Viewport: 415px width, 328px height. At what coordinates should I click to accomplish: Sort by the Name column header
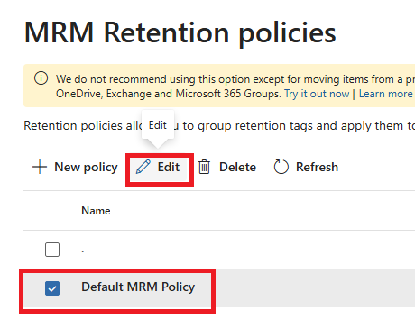pyautogui.click(x=96, y=211)
